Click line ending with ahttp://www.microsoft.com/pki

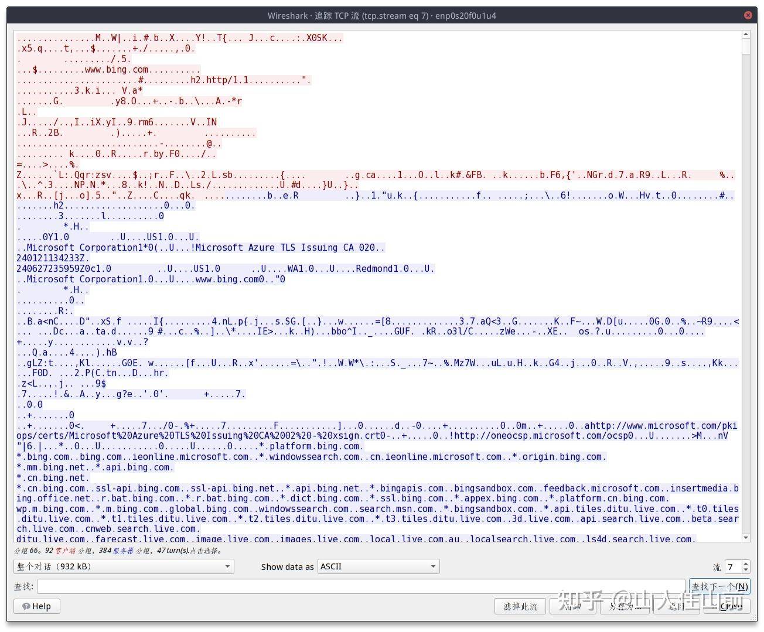point(377,426)
